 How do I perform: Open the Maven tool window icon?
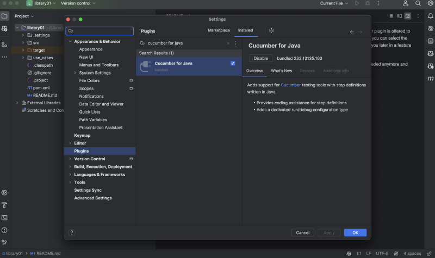[x=430, y=78]
